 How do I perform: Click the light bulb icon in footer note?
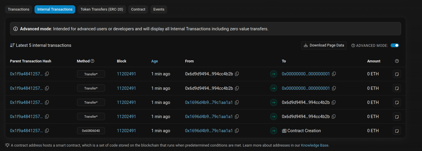(7, 145)
